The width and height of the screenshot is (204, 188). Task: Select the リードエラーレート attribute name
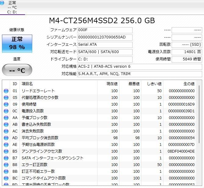pos(38,91)
